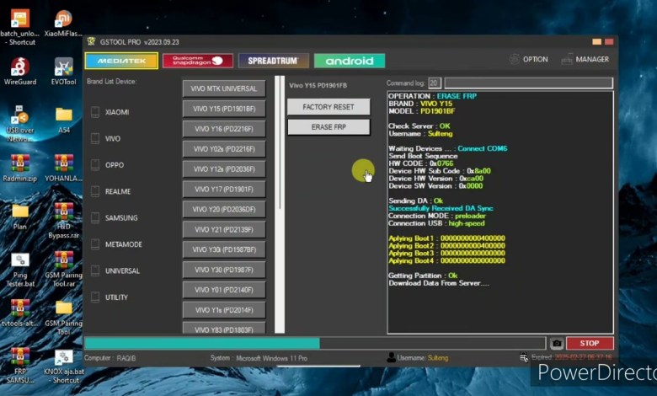This screenshot has width=657, height=396.
Task: Click the teal operation progress bar
Action: [x=202, y=343]
